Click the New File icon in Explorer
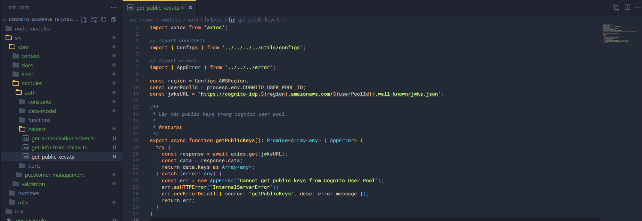Viewport: 642px width, 221px height. [84, 20]
